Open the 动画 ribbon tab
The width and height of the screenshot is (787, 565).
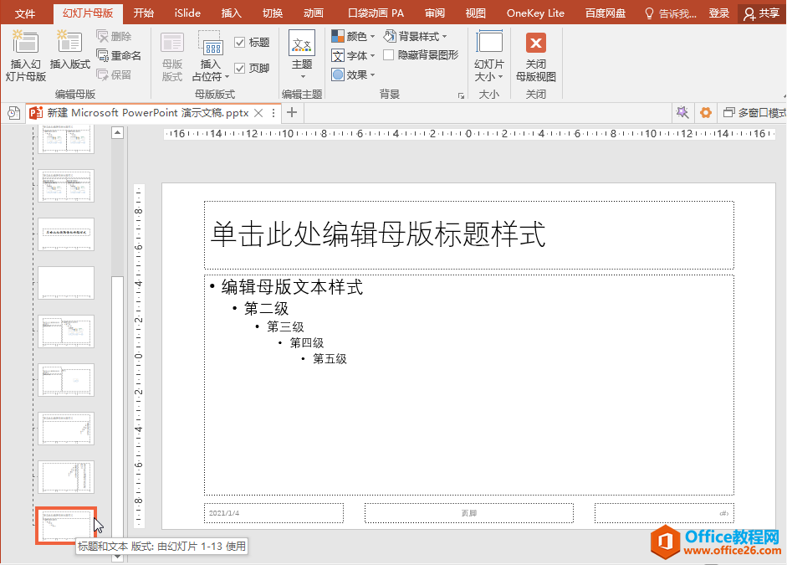click(314, 13)
